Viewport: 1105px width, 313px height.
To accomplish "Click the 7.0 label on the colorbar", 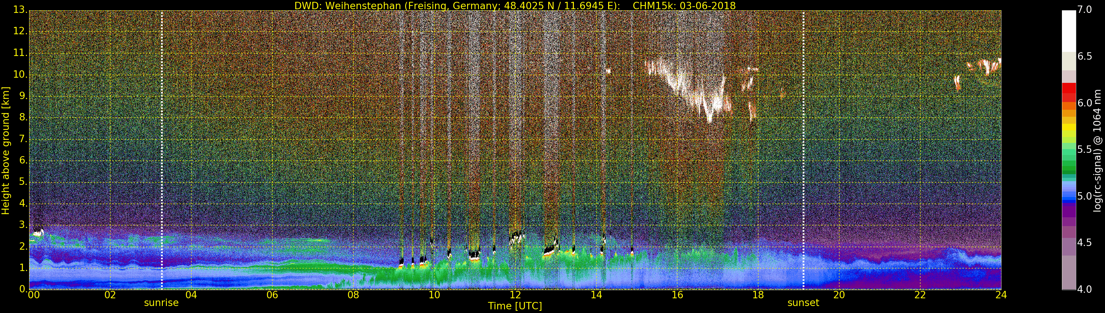I will (x=1085, y=10).
